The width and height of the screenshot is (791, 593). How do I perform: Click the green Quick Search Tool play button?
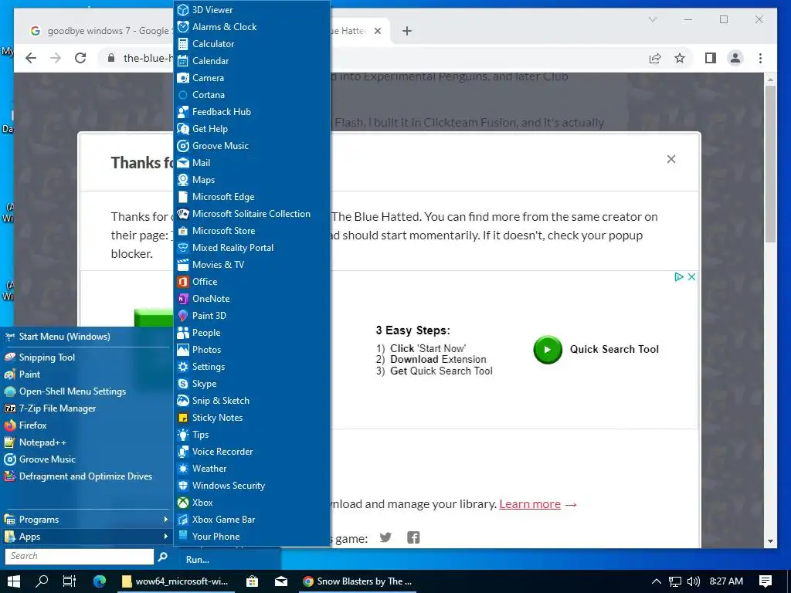548,350
